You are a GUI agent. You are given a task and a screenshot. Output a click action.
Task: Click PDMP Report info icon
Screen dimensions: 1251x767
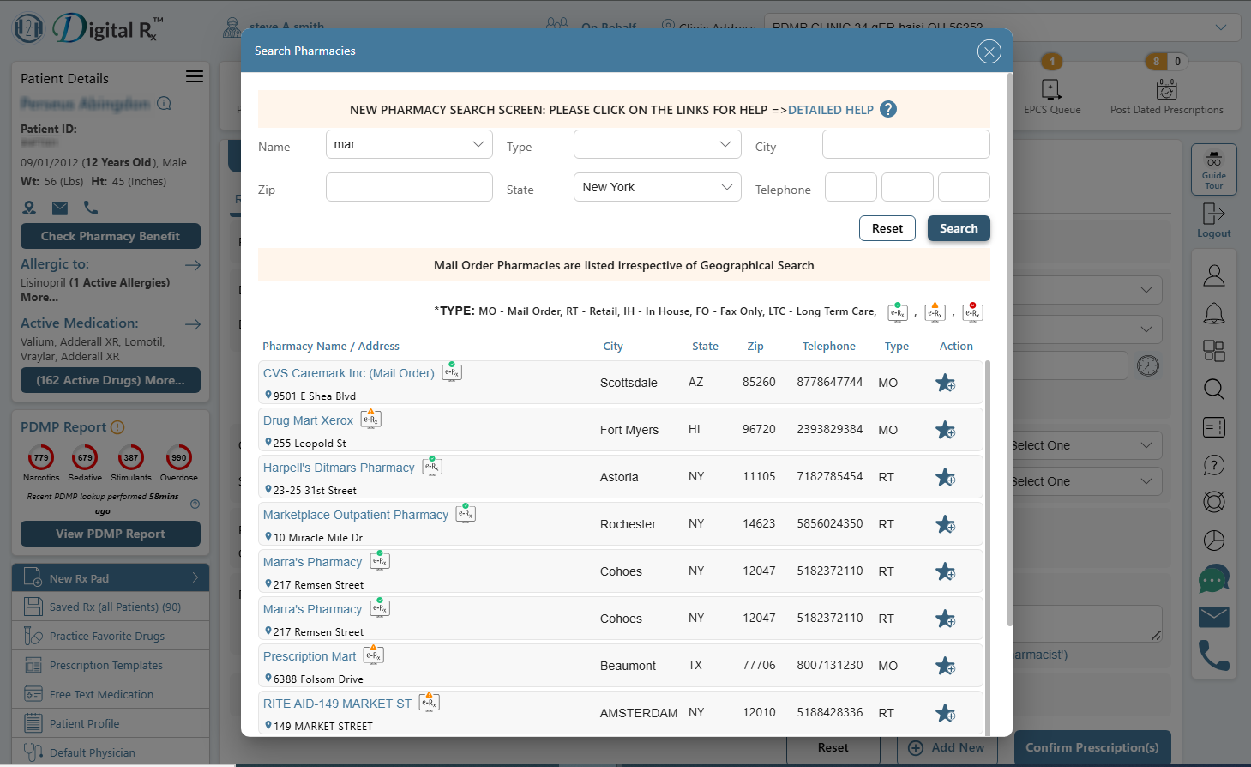[x=117, y=427]
